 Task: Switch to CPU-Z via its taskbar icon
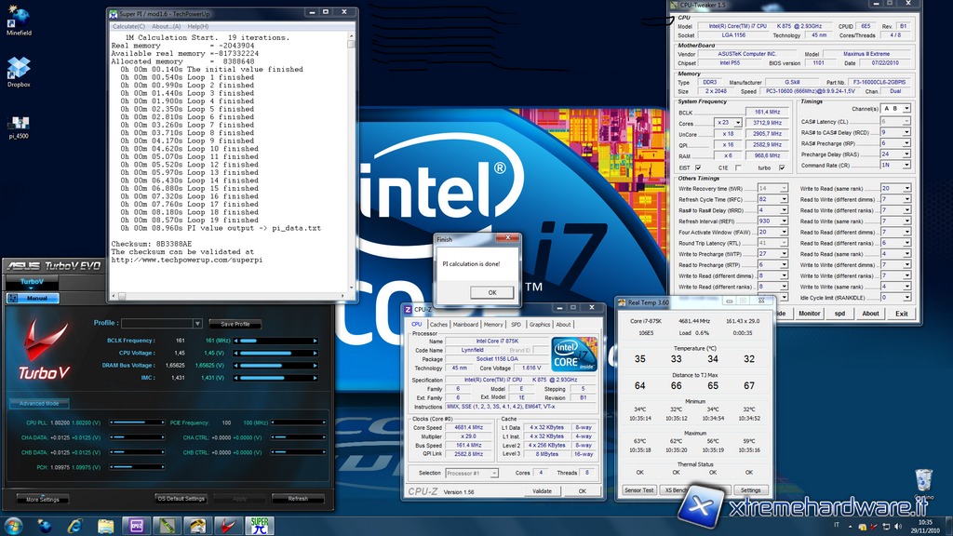pyautogui.click(x=137, y=525)
